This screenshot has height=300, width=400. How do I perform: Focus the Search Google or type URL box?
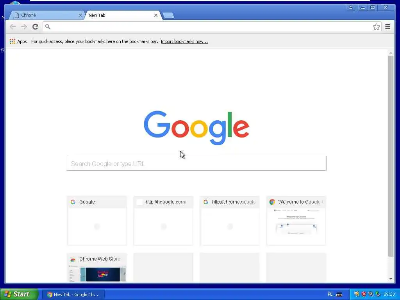[196, 163]
